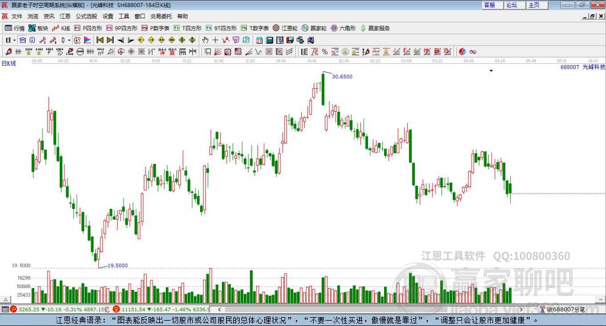Viewport: 606px width, 326px height.
Task: Click the leftmost yellow diamond arrow icon
Action: 141,40
